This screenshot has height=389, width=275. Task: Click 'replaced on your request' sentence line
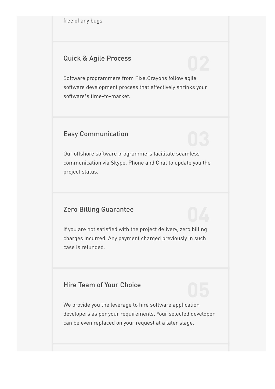tap(129, 323)
